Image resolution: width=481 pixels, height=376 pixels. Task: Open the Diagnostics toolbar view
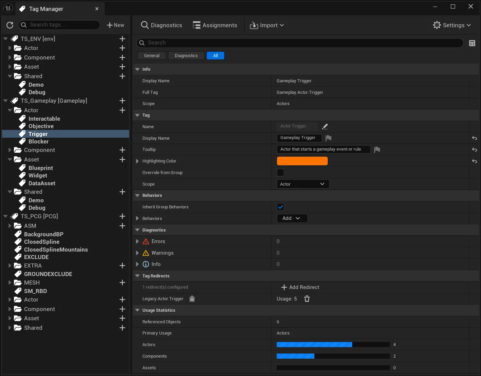[x=161, y=25]
